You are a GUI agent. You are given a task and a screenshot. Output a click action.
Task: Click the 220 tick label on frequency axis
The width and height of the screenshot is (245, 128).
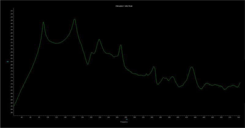pos(100,117)
